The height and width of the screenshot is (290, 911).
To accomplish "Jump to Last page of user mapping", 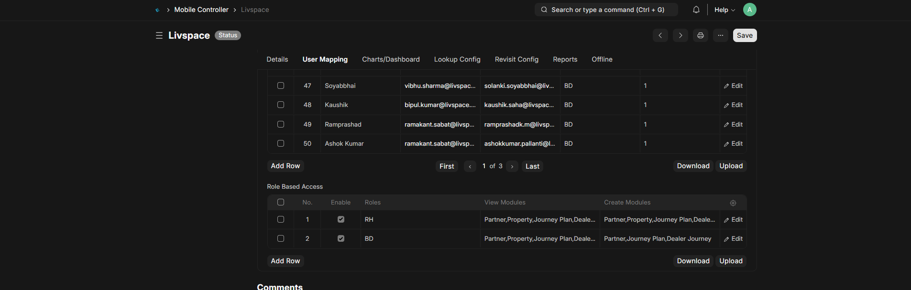I will tap(532, 166).
